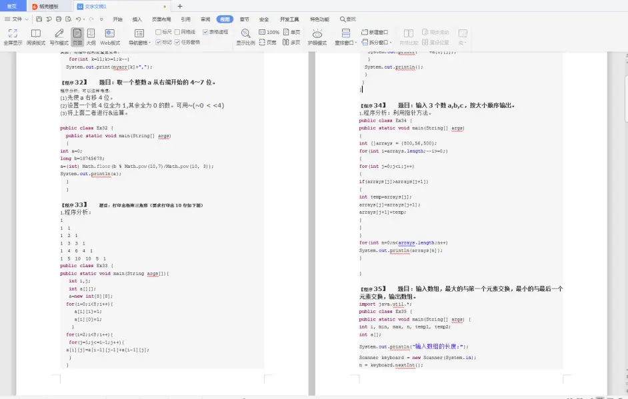
Task: Click the line "public class Ex34 {"
Action: click(386, 121)
